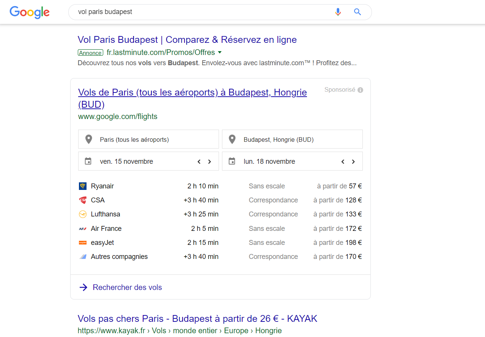This screenshot has height=337, width=485.
Task: Activate voice search microphone icon
Action: pyautogui.click(x=338, y=12)
